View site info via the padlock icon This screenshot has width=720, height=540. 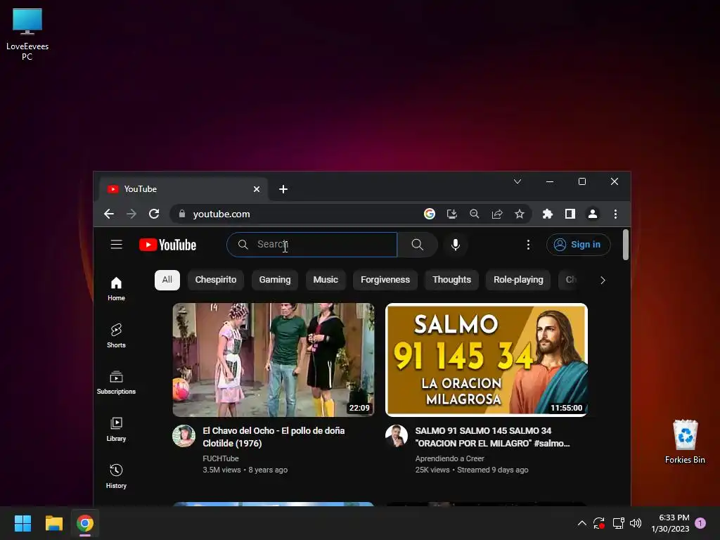[x=182, y=214]
